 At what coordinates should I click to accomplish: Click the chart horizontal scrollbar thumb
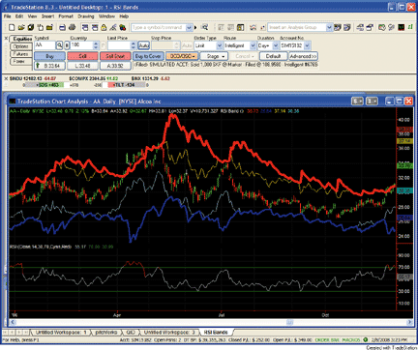coord(289,322)
